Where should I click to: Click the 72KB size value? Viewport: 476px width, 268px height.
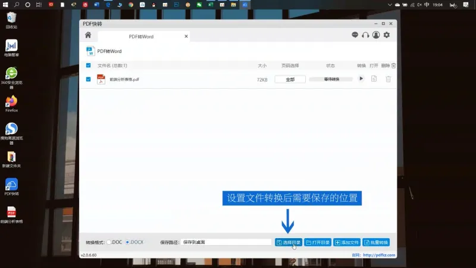point(262,80)
